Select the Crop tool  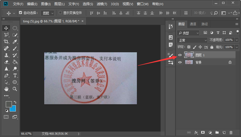(6, 42)
